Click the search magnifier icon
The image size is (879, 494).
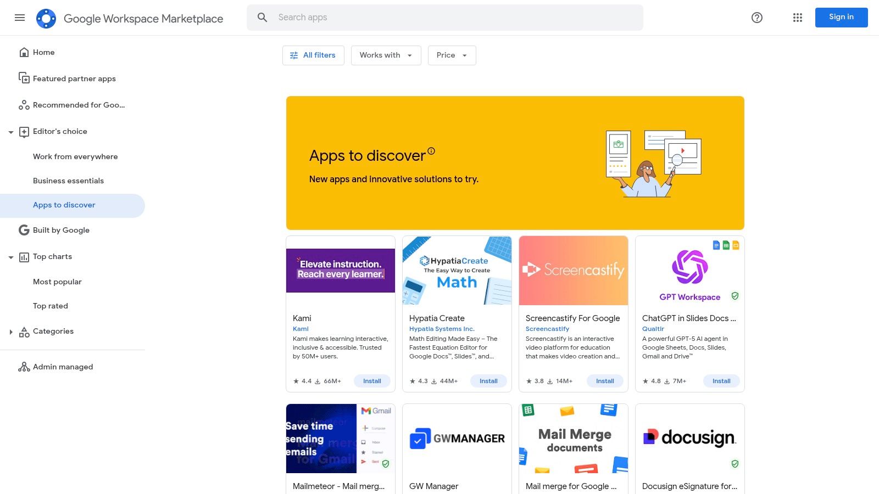coord(262,17)
